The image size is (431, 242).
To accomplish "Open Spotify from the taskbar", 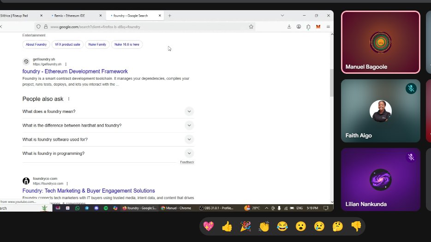I will coord(106,208).
